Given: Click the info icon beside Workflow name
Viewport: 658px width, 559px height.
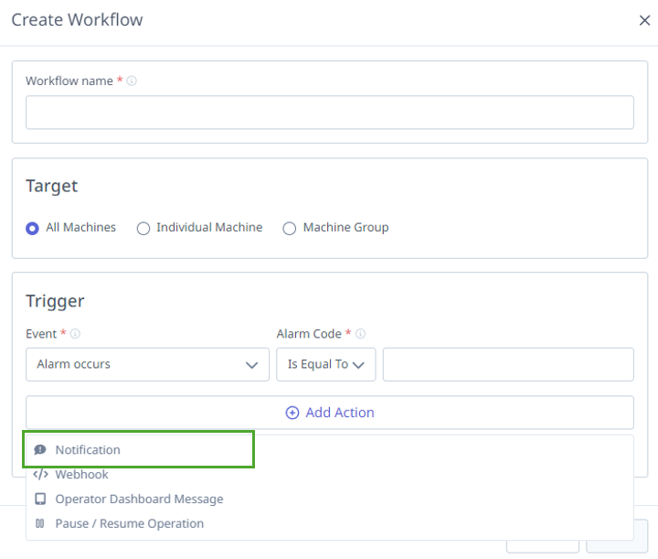Looking at the screenshot, I should tap(132, 81).
